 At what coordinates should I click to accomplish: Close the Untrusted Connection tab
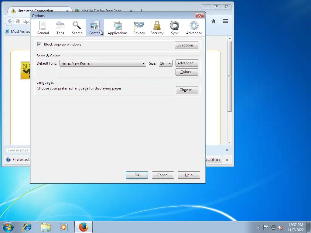pyautogui.click(x=67, y=11)
